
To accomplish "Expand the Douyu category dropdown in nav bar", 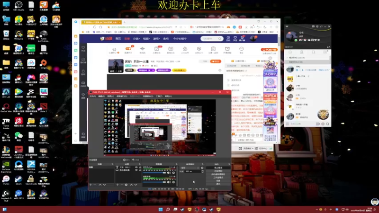I will (136, 39).
